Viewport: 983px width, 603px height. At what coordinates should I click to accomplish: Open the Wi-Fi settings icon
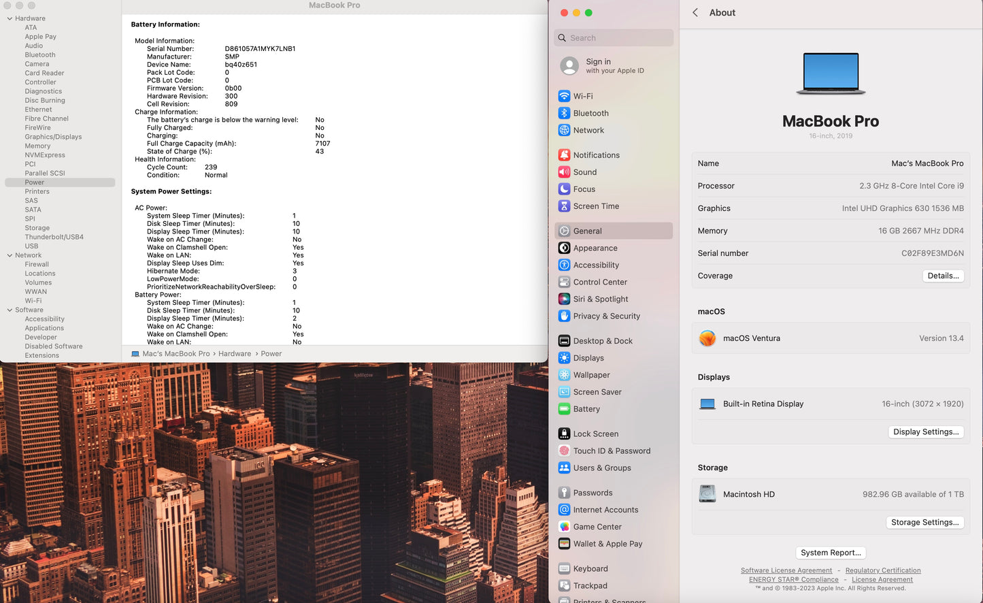pos(564,96)
